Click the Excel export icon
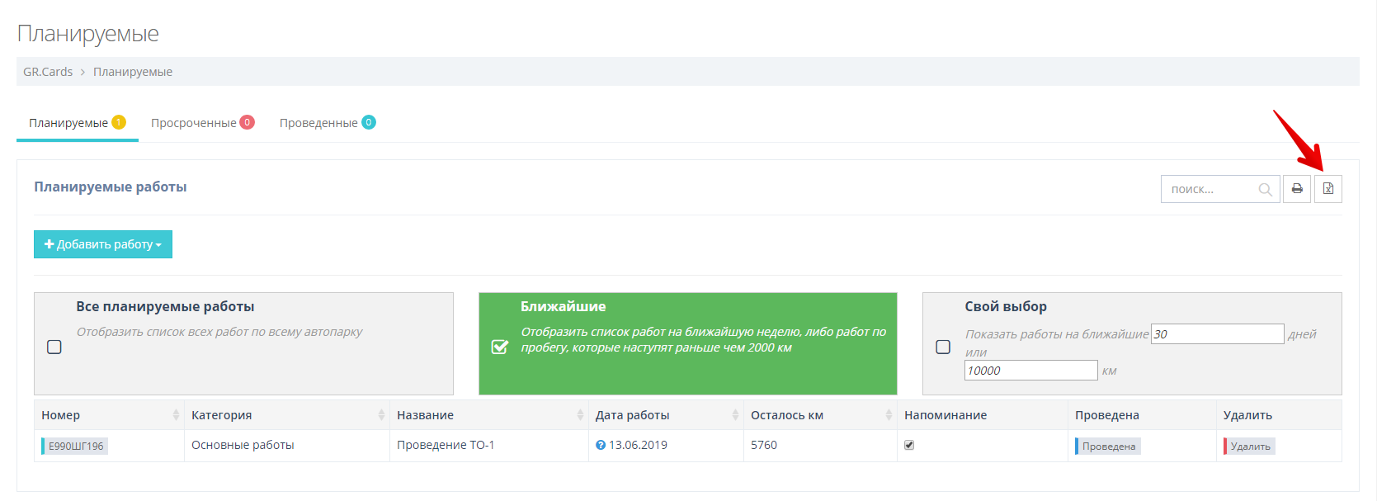 click(1327, 189)
